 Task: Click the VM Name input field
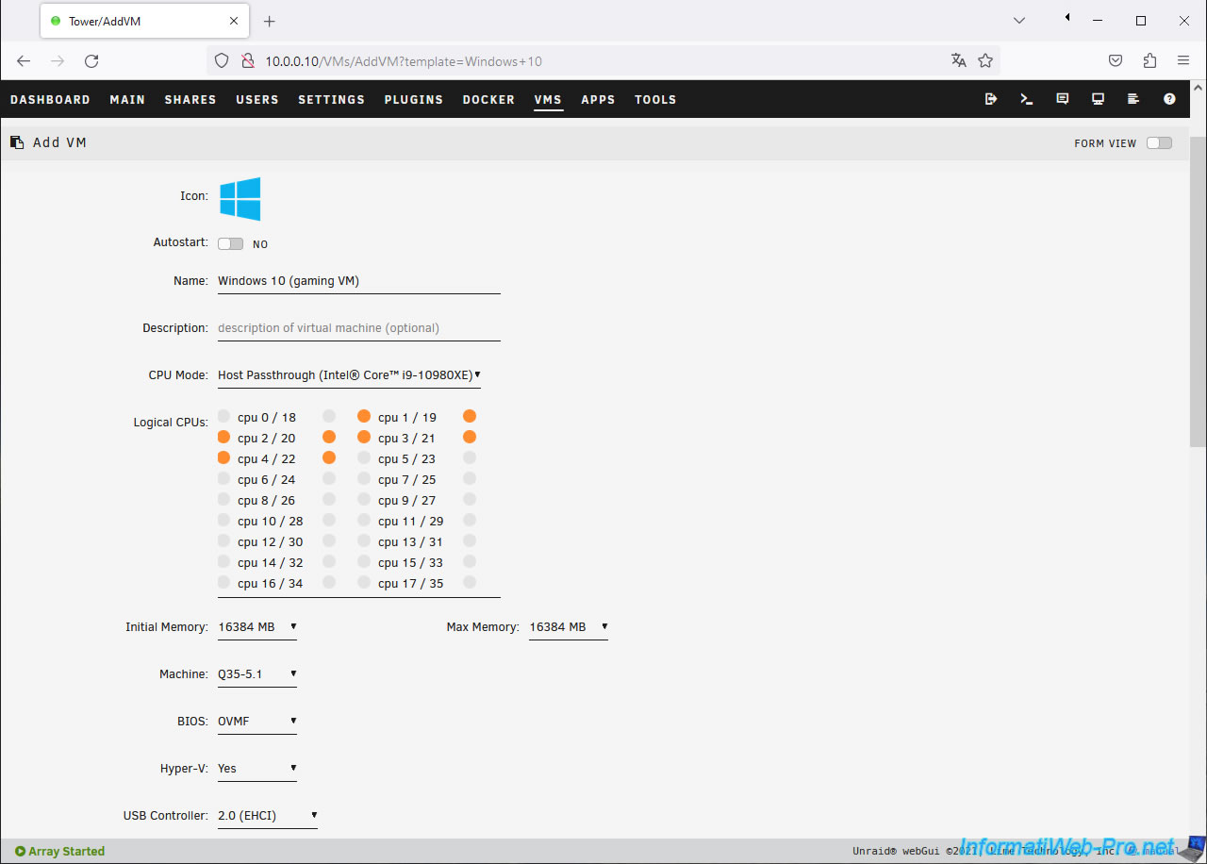[359, 281]
